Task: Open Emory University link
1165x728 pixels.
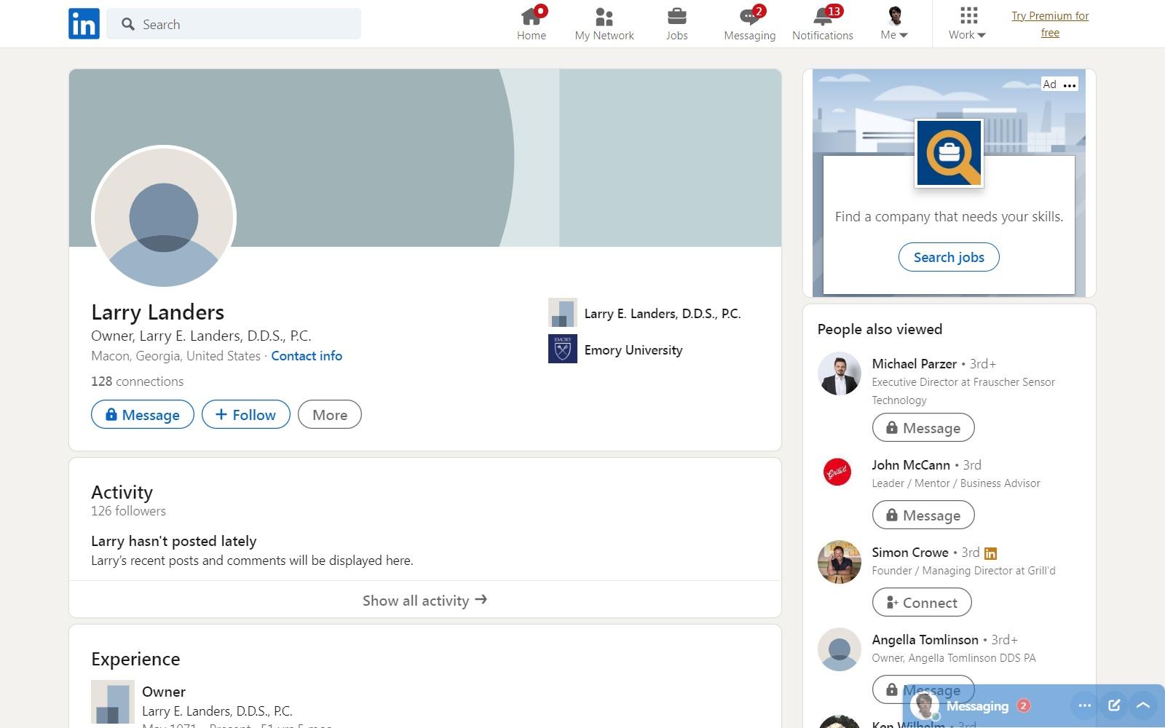Action: pos(633,350)
